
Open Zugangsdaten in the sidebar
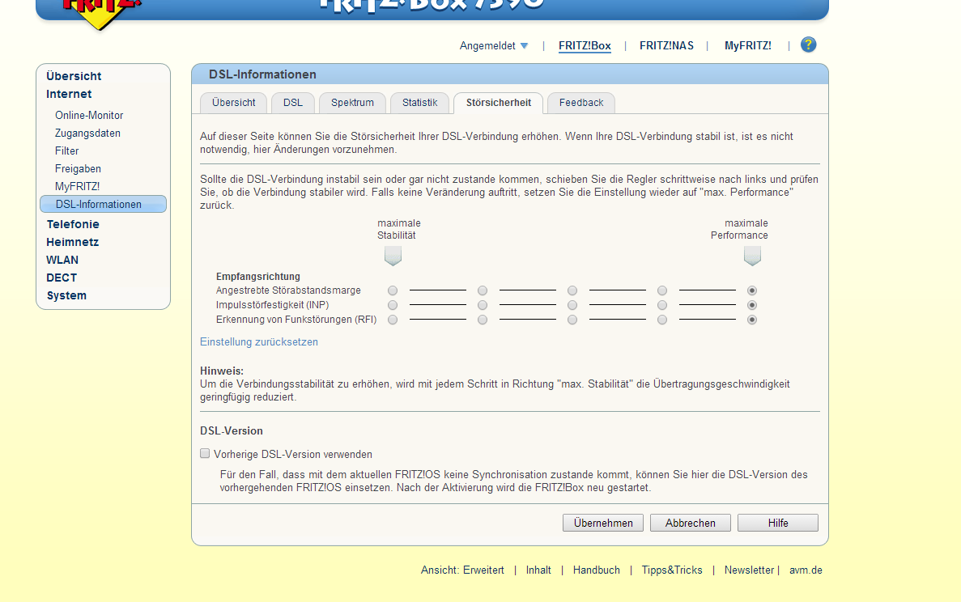tap(87, 133)
